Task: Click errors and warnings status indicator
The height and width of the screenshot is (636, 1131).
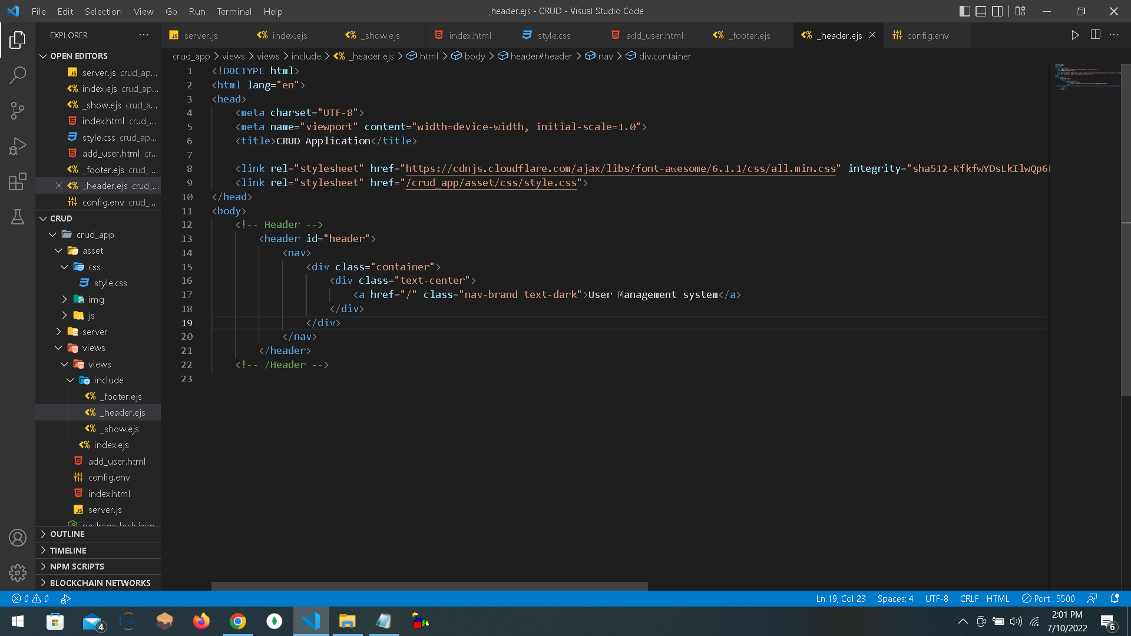Action: click(30, 598)
